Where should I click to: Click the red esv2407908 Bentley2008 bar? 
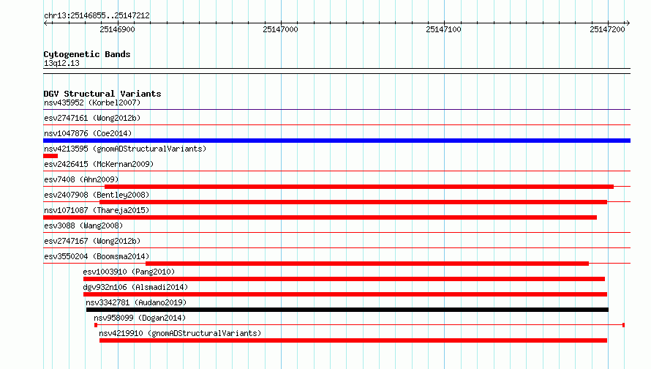353,202
